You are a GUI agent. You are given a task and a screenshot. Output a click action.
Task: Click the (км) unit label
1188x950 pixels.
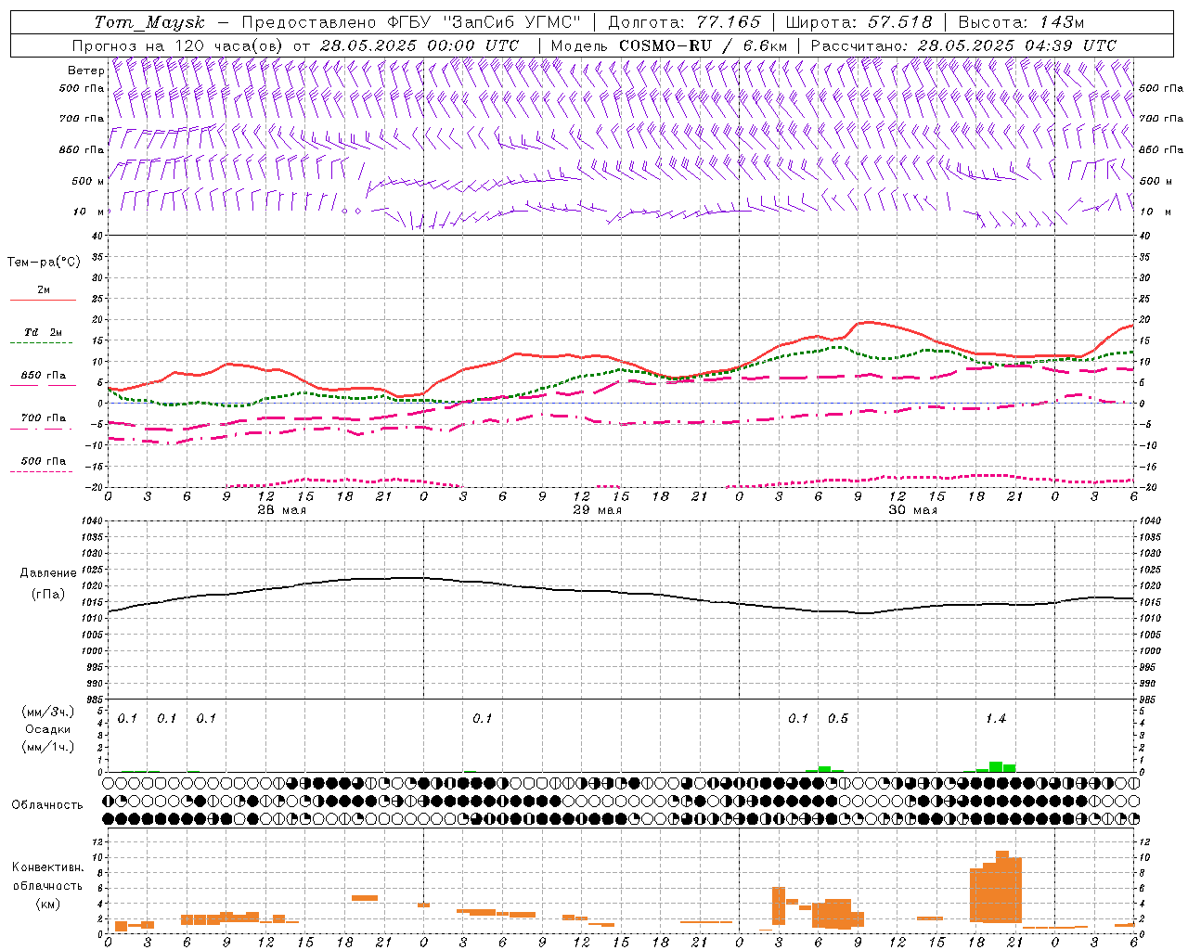coord(48,903)
